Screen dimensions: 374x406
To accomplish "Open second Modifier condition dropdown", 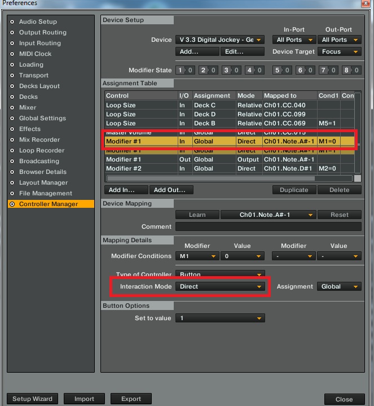I will (294, 256).
